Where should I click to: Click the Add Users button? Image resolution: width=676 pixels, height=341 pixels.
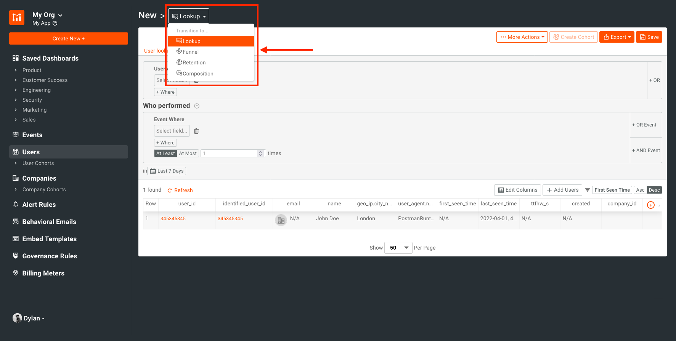[x=562, y=190]
